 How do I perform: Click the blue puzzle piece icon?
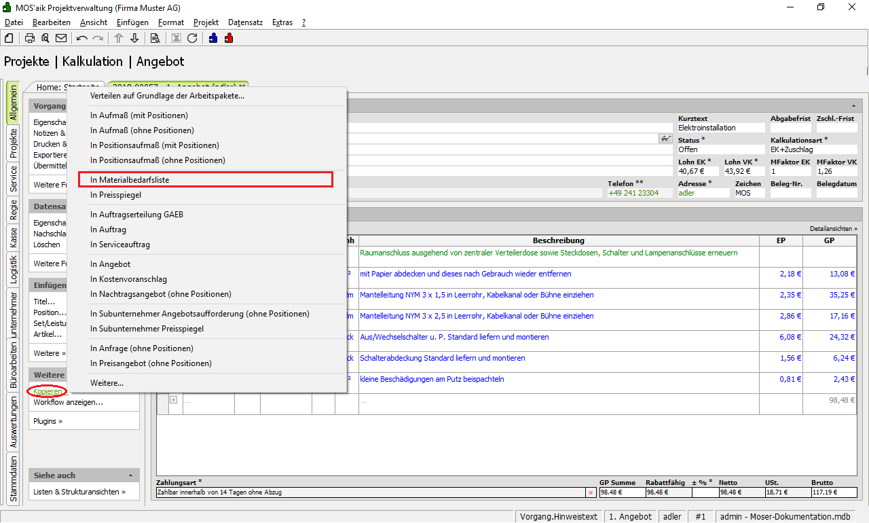pos(213,38)
